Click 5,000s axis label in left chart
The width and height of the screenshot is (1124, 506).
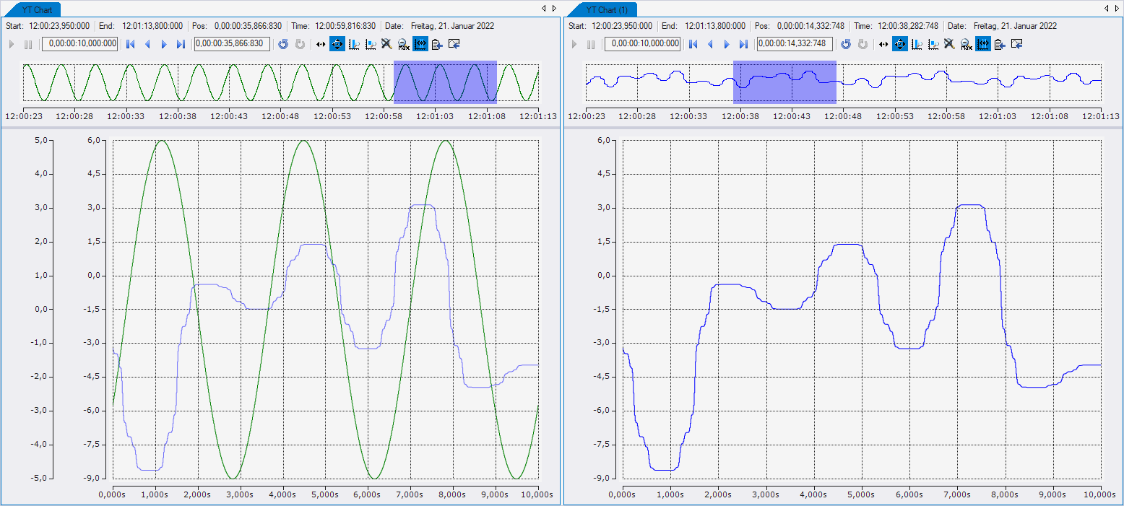coord(325,494)
